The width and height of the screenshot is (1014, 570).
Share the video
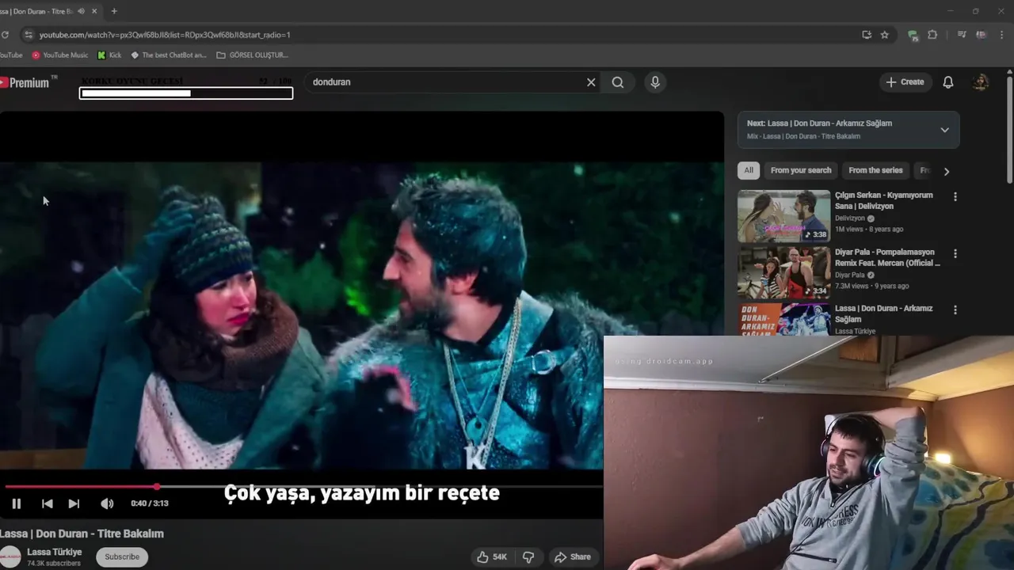click(572, 557)
